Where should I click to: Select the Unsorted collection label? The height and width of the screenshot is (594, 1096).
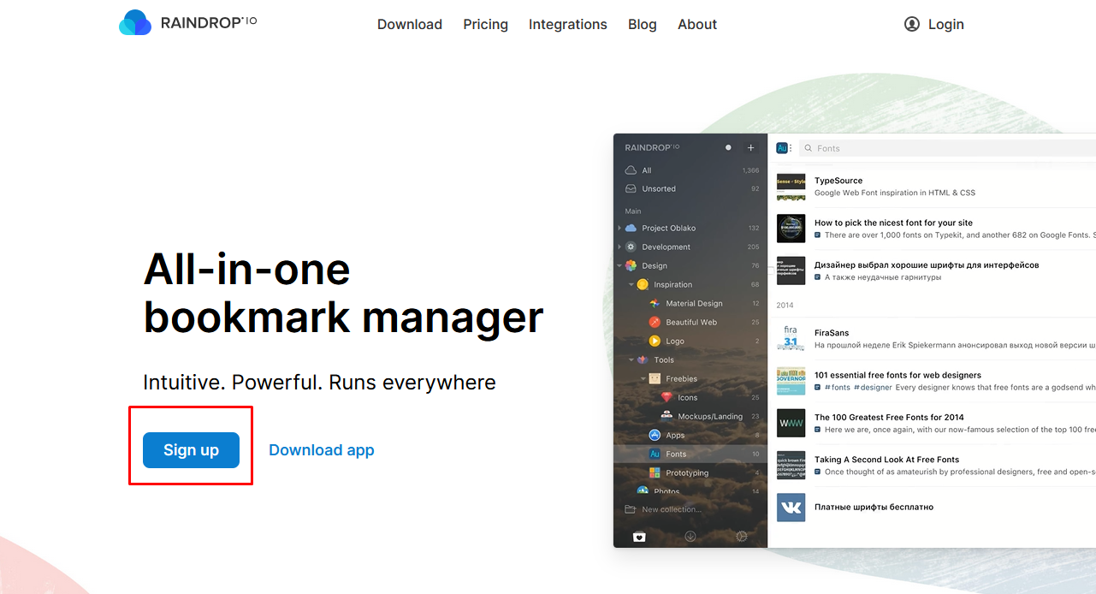(x=659, y=188)
